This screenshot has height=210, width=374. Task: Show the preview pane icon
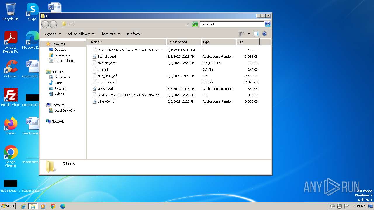(x=256, y=34)
